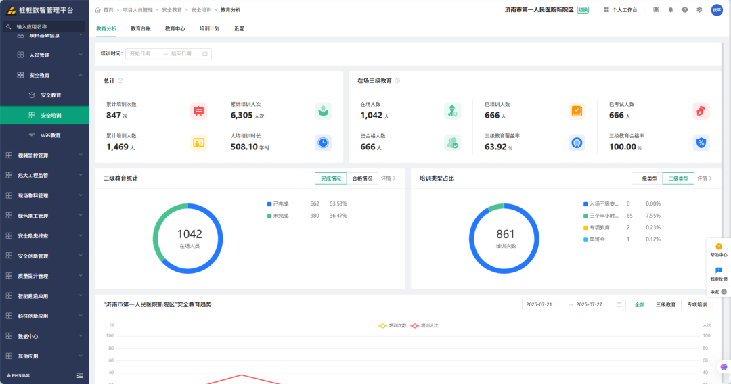Open the settings gear in top bar
The image size is (731, 384).
click(x=699, y=9)
